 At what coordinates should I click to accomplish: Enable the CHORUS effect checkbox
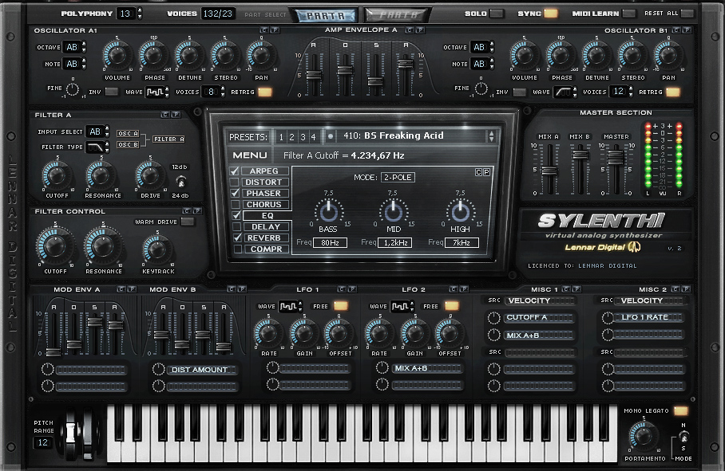236,204
